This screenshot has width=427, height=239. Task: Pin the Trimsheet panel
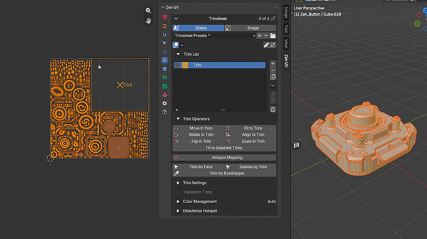coord(273,18)
